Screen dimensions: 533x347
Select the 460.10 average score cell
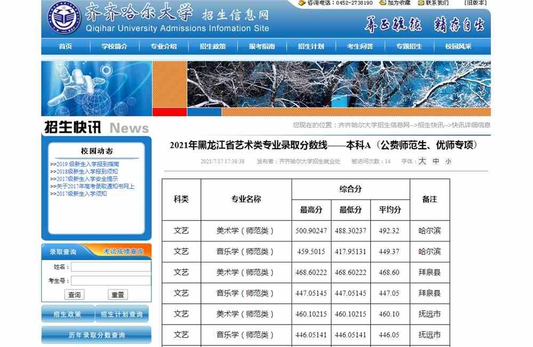[389, 314]
